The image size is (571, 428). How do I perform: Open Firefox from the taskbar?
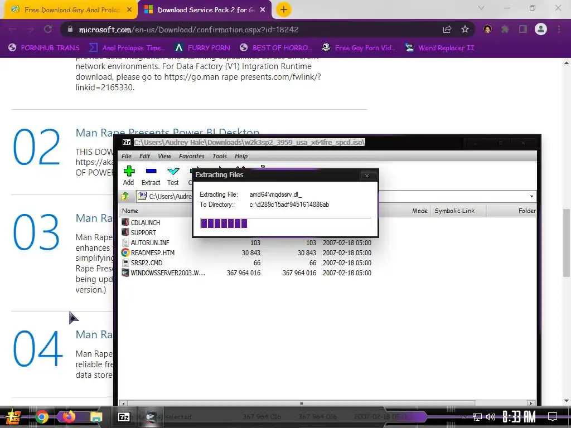tap(69, 417)
